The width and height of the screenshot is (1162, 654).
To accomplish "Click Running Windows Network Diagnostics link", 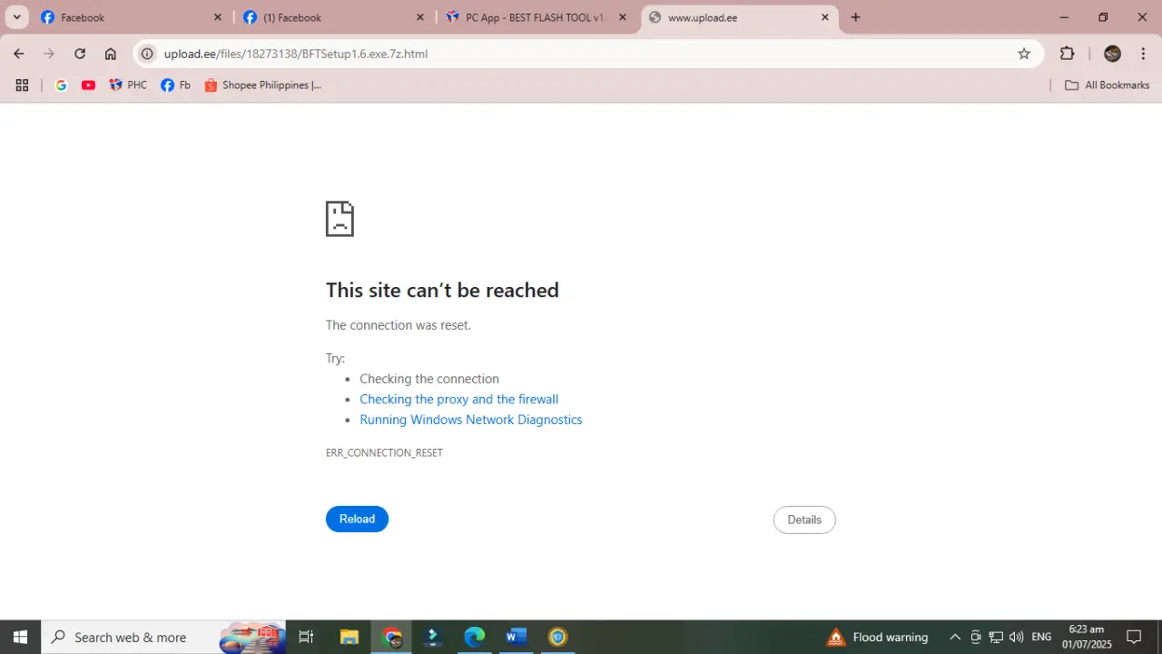I will [x=470, y=420].
